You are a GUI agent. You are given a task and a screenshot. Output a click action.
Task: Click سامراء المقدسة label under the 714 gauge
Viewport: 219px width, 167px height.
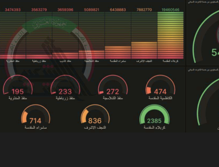pos(35,128)
